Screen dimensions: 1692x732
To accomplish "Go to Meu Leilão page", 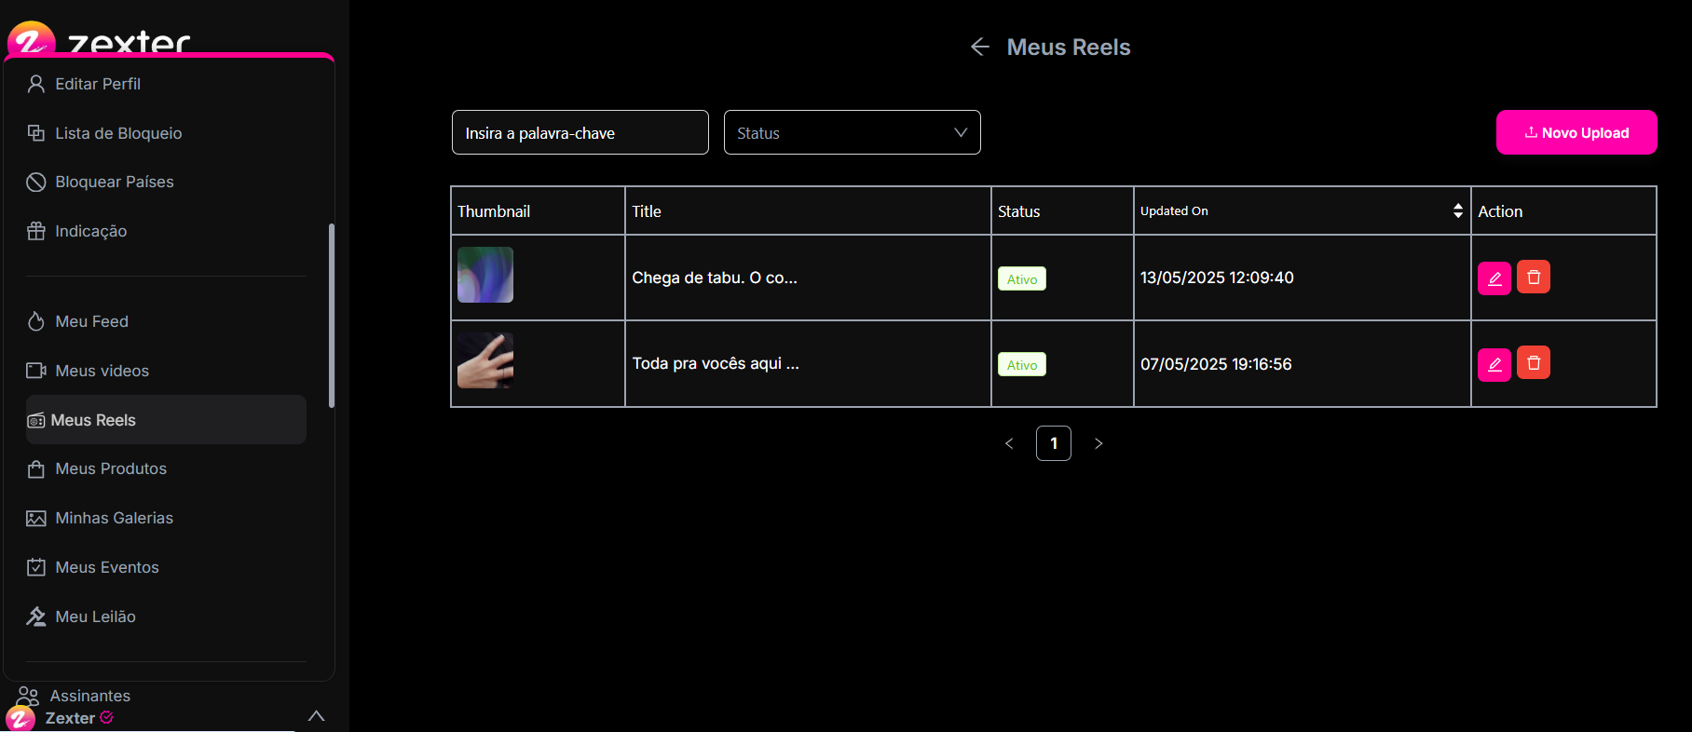I will pyautogui.click(x=94, y=617).
